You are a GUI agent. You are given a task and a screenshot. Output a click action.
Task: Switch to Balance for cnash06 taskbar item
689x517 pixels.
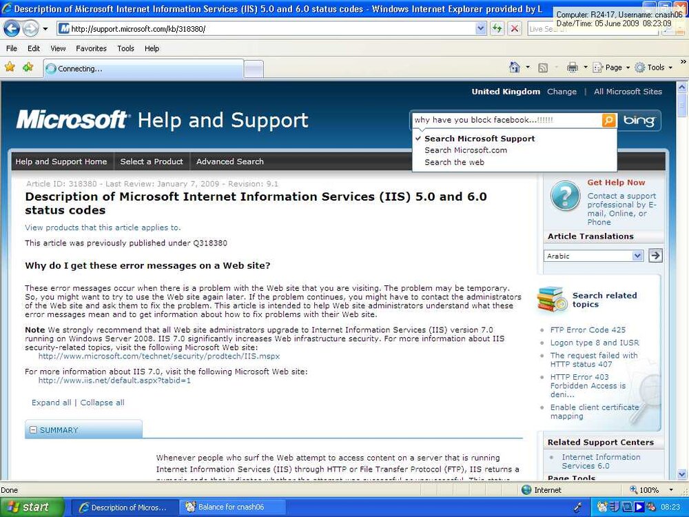[232, 507]
